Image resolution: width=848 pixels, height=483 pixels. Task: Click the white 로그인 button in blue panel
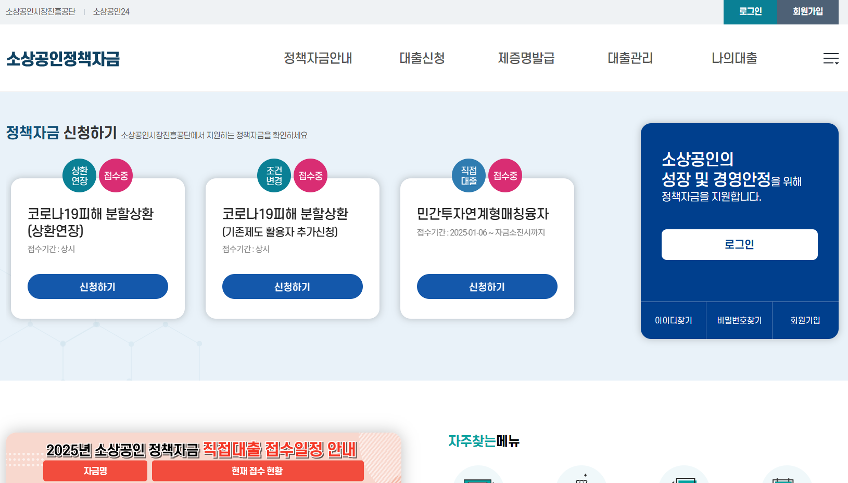(740, 244)
